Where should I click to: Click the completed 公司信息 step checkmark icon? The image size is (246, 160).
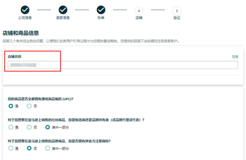25,10
